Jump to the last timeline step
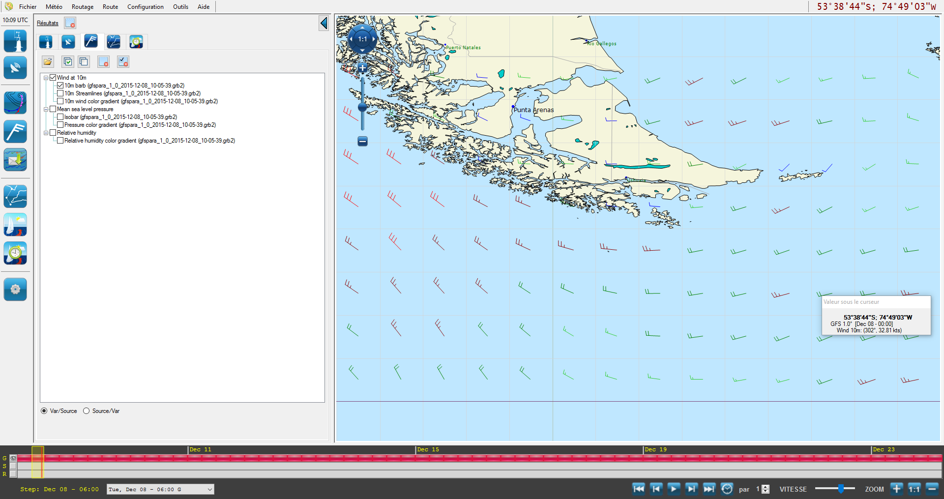 tap(709, 489)
